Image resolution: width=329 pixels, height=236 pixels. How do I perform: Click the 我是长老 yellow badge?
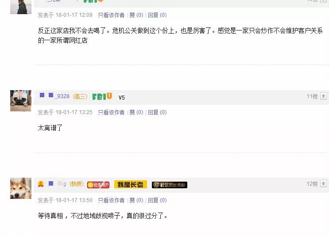coord(131,184)
